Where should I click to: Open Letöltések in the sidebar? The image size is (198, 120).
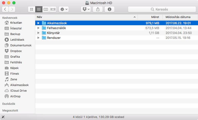click(x=14, y=40)
